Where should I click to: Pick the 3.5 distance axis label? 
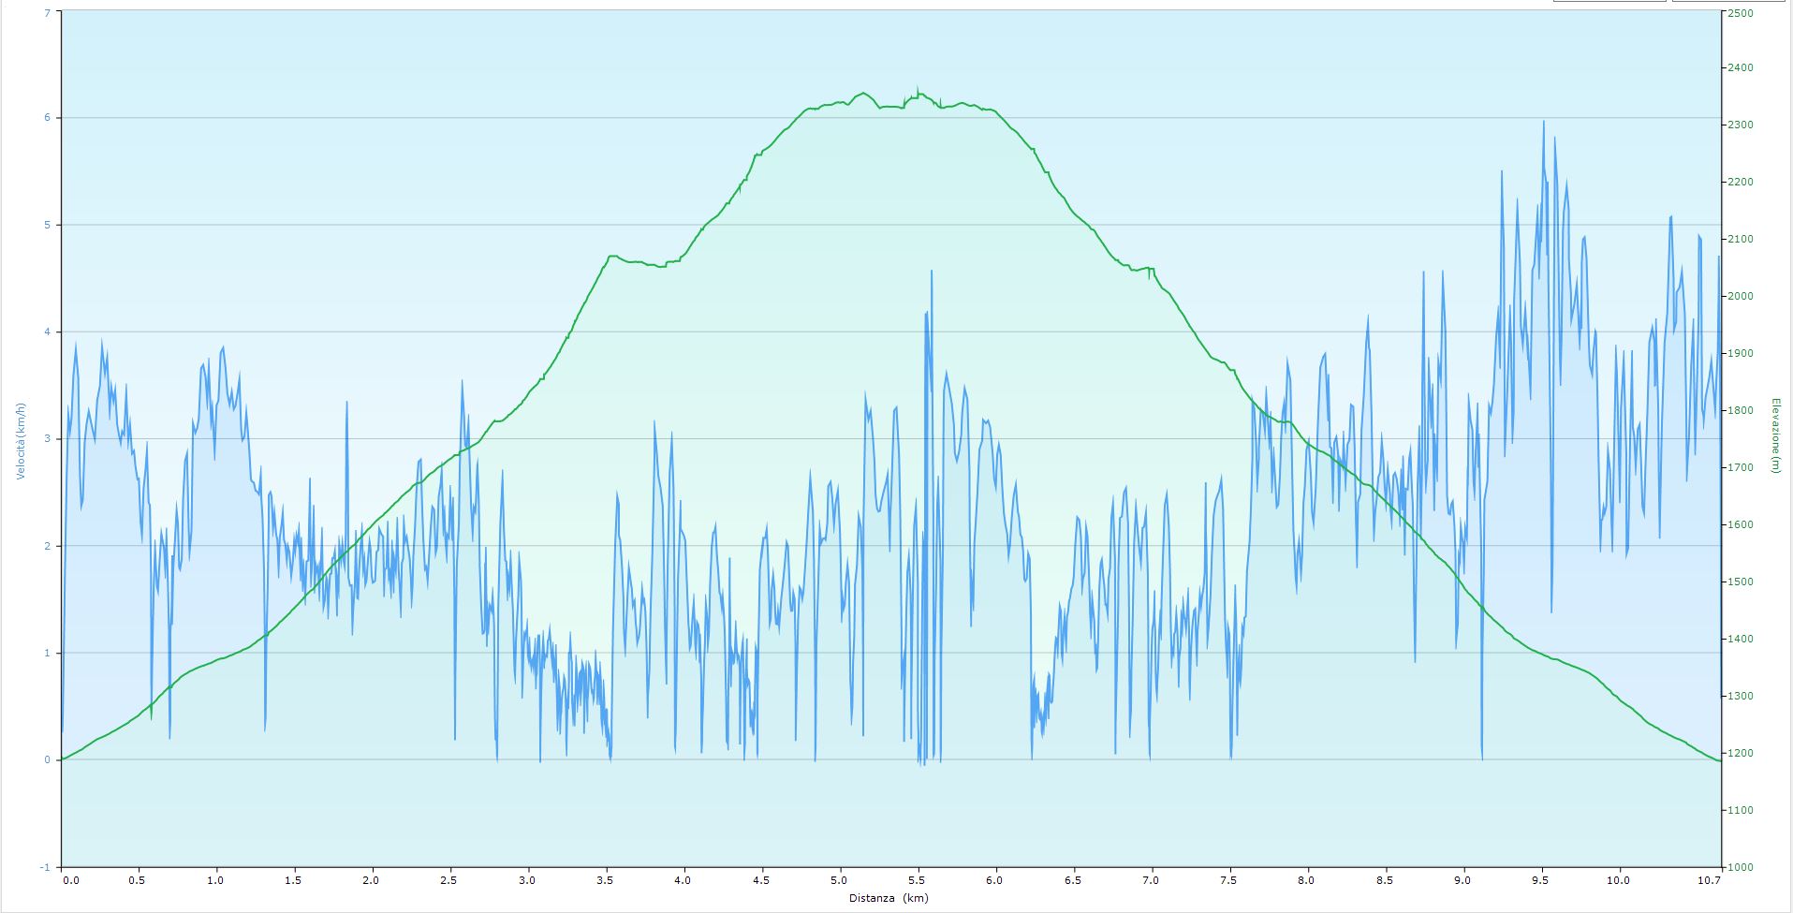tap(606, 880)
